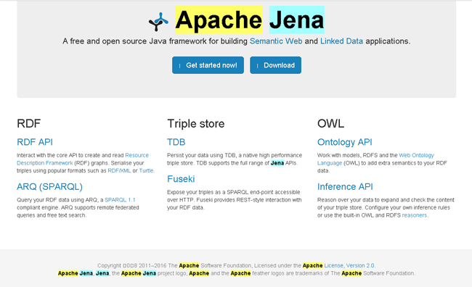Click the Apache Jena page title

pyautogui.click(x=250, y=20)
